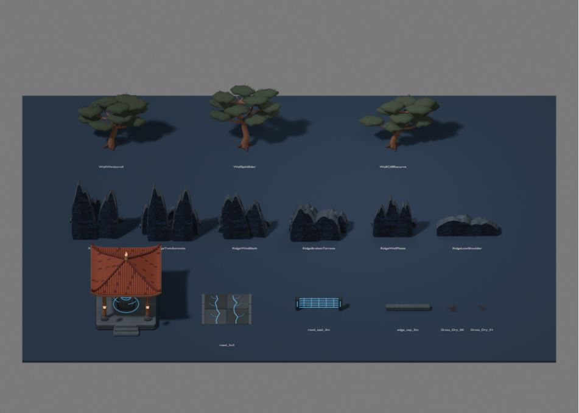Click the cracked glowing road tile model
The height and width of the screenshot is (413, 579).
[x=226, y=309]
